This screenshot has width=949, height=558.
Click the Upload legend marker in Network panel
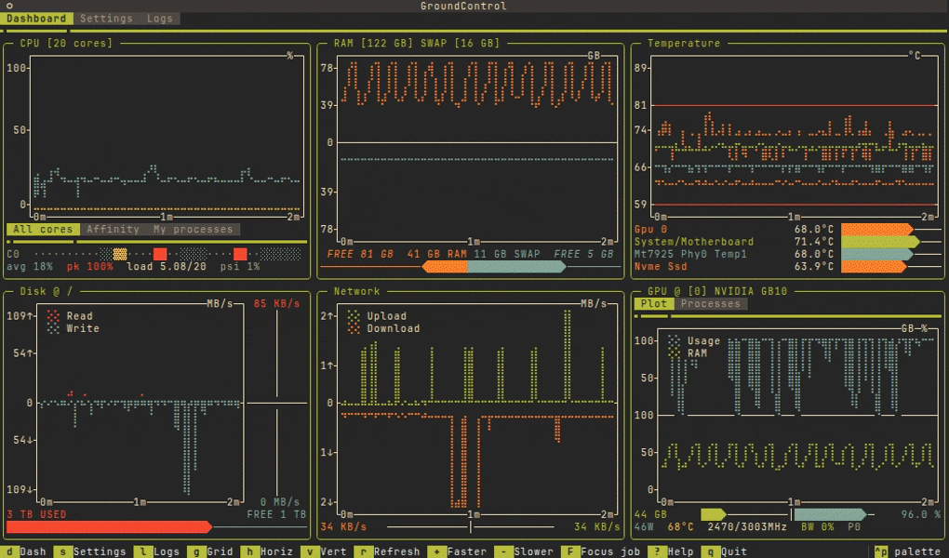(x=354, y=316)
